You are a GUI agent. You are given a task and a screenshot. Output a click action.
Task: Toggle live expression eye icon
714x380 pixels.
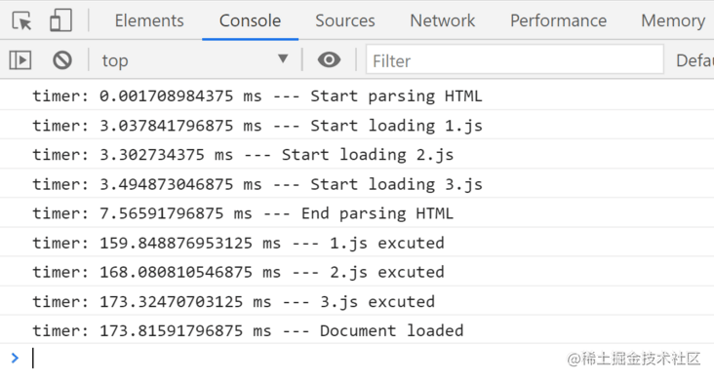pyautogui.click(x=329, y=59)
